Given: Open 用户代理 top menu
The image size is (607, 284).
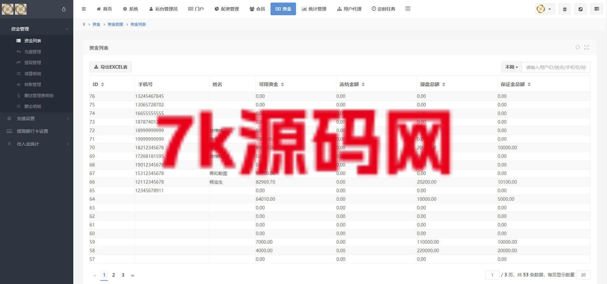Looking at the screenshot, I should (x=349, y=9).
